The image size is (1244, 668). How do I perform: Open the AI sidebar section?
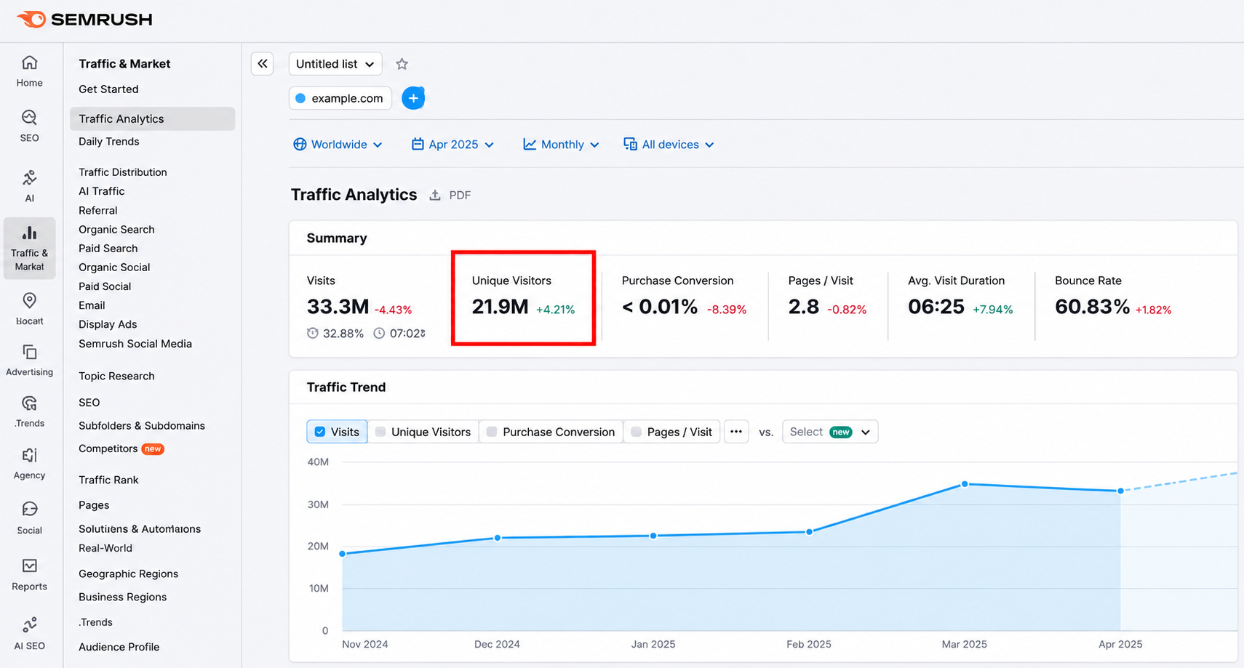[29, 186]
